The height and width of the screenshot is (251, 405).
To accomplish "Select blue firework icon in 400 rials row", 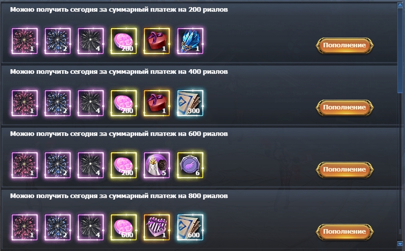I will [x=57, y=103].
